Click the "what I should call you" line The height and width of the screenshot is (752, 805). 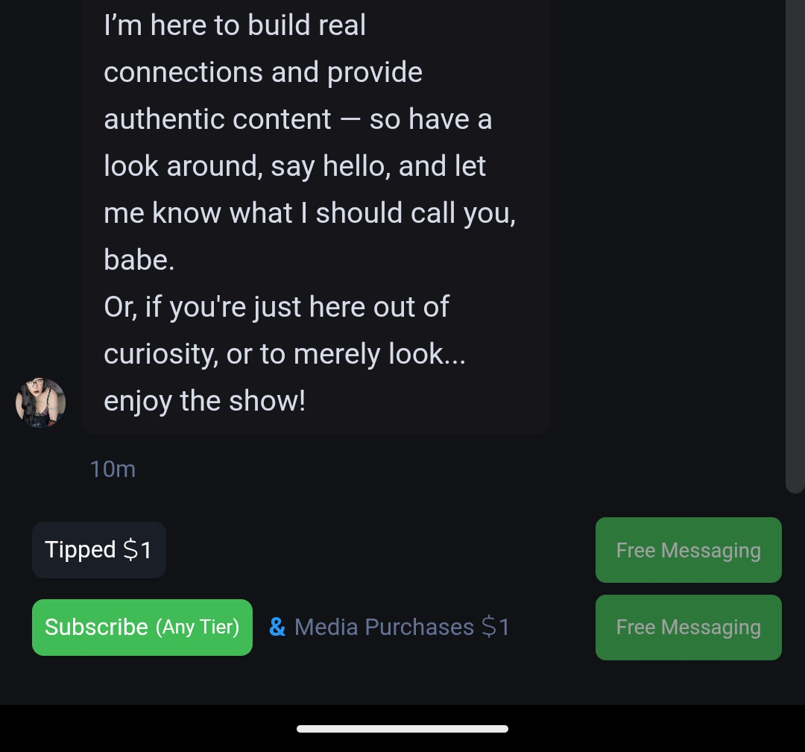[x=309, y=213]
